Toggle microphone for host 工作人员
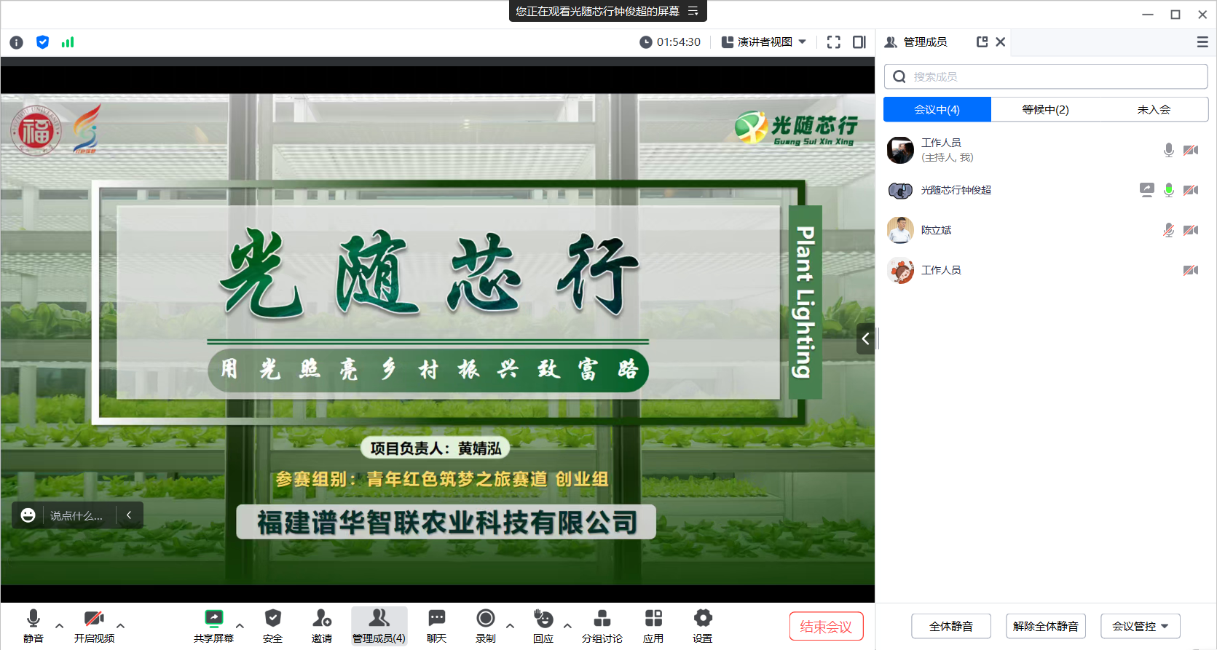Viewport: 1217px width, 650px height. point(1169,150)
